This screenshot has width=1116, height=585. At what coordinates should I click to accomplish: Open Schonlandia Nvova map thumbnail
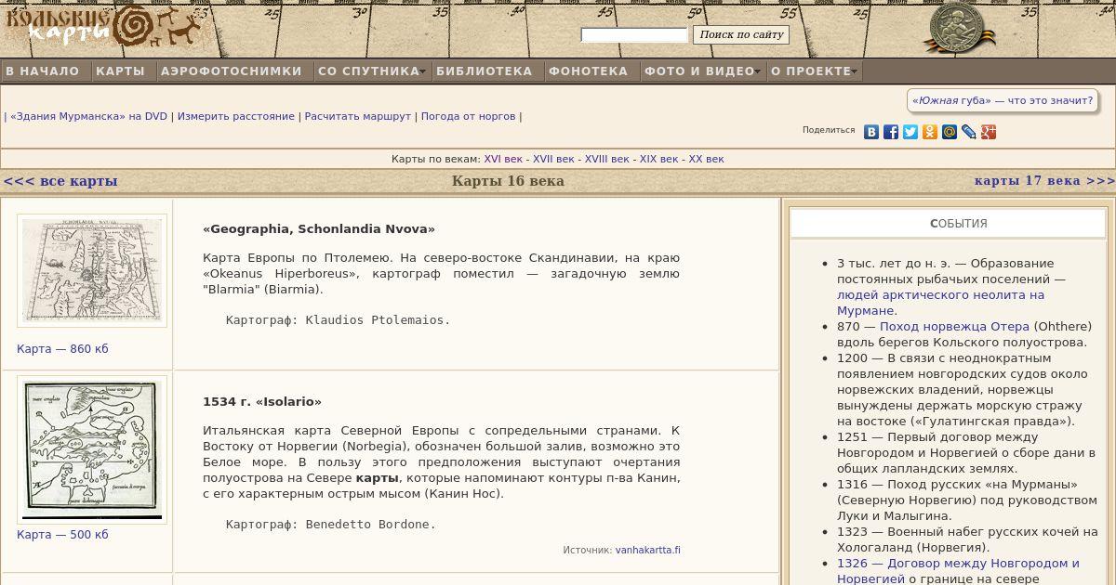tap(92, 270)
